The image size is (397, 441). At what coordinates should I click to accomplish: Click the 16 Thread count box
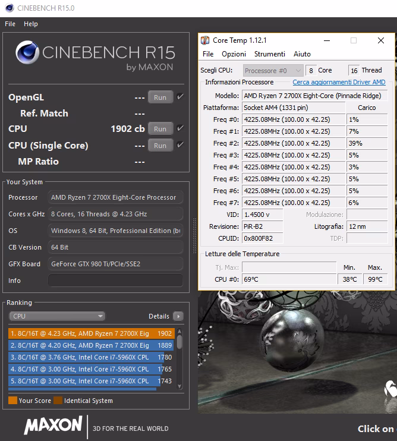click(354, 70)
